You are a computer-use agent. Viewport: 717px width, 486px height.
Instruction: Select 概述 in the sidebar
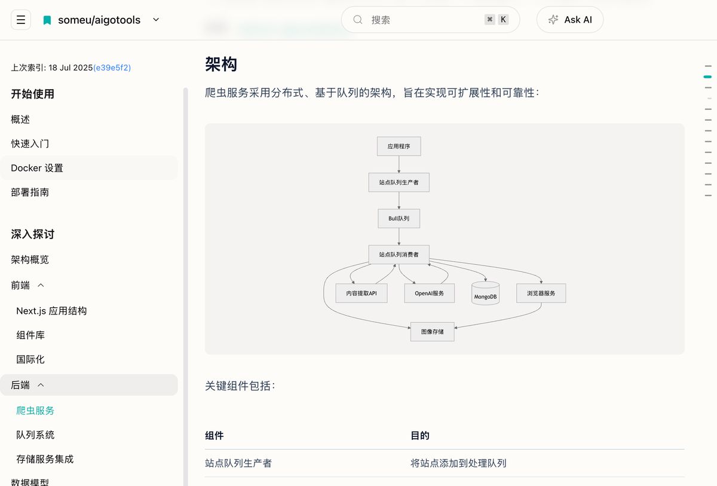20,119
